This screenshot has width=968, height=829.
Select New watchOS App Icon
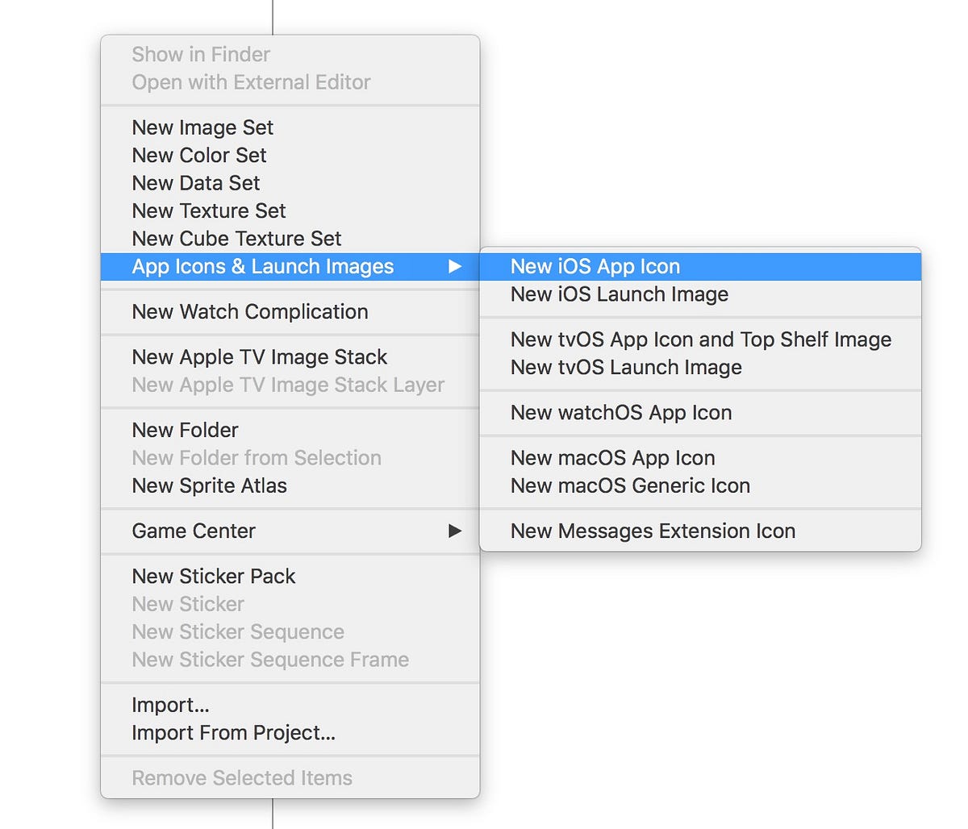(x=620, y=412)
